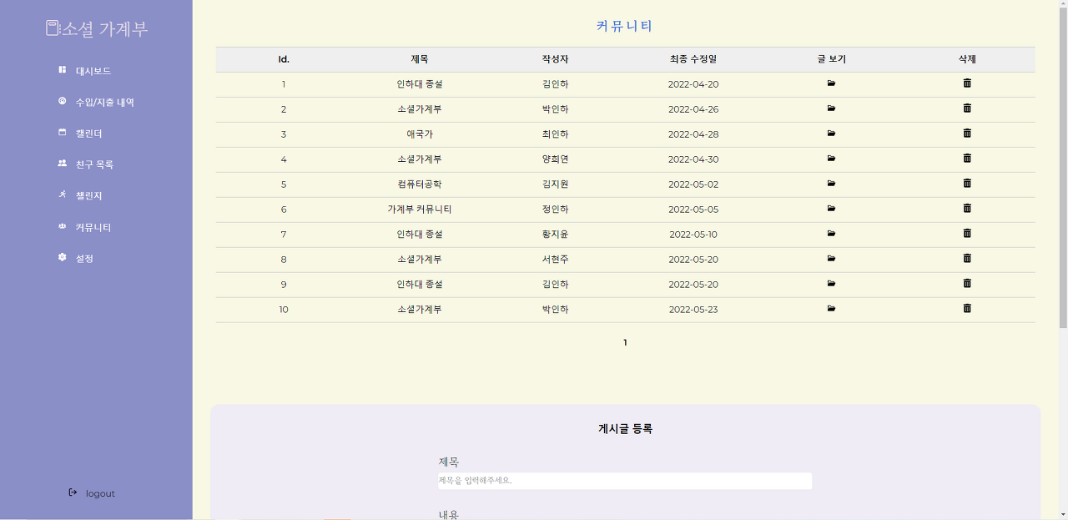Click trash icon to delete 애국가 post
This screenshot has width=1068, height=520.
click(x=966, y=134)
